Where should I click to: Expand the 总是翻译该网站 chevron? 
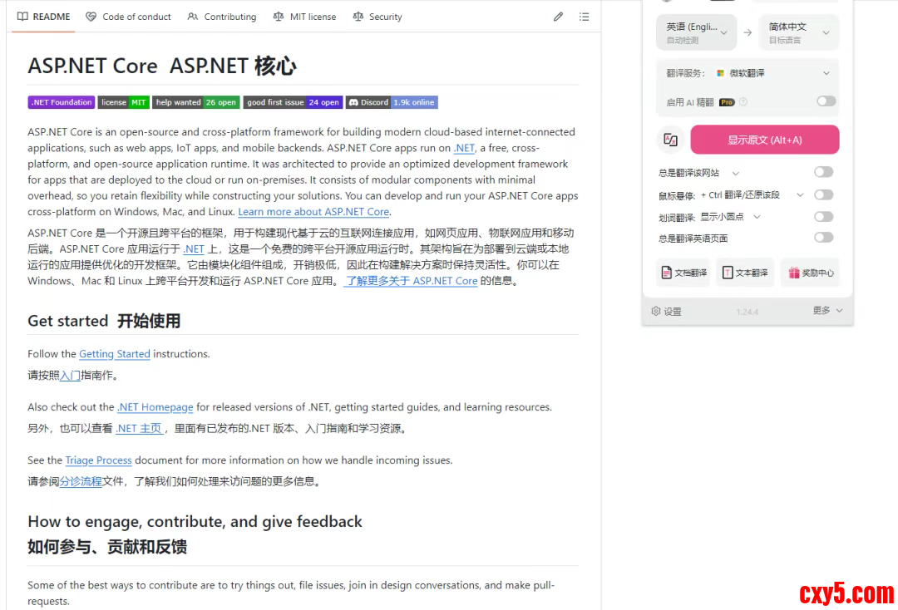pyautogui.click(x=736, y=173)
